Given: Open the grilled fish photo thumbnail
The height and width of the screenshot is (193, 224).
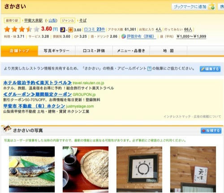Looking at the screenshot, I should tap(32, 169).
